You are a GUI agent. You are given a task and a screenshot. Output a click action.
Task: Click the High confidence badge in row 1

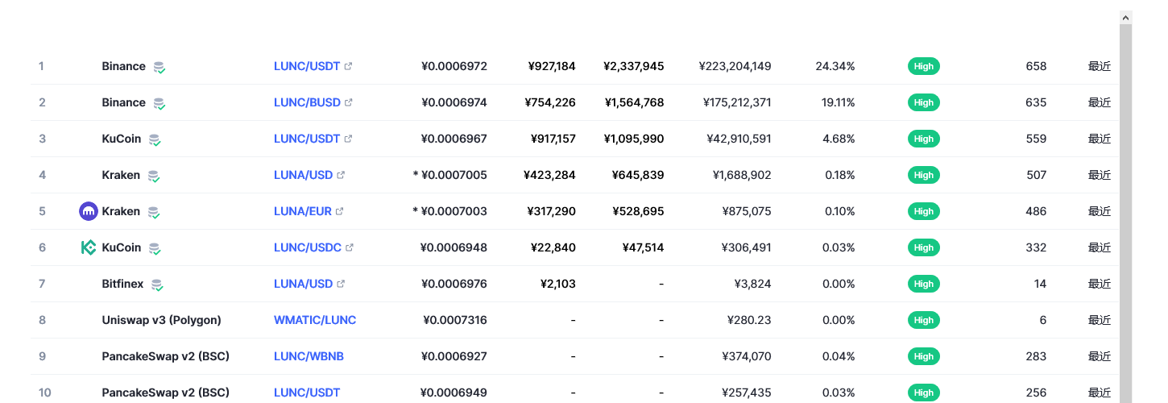(x=924, y=66)
